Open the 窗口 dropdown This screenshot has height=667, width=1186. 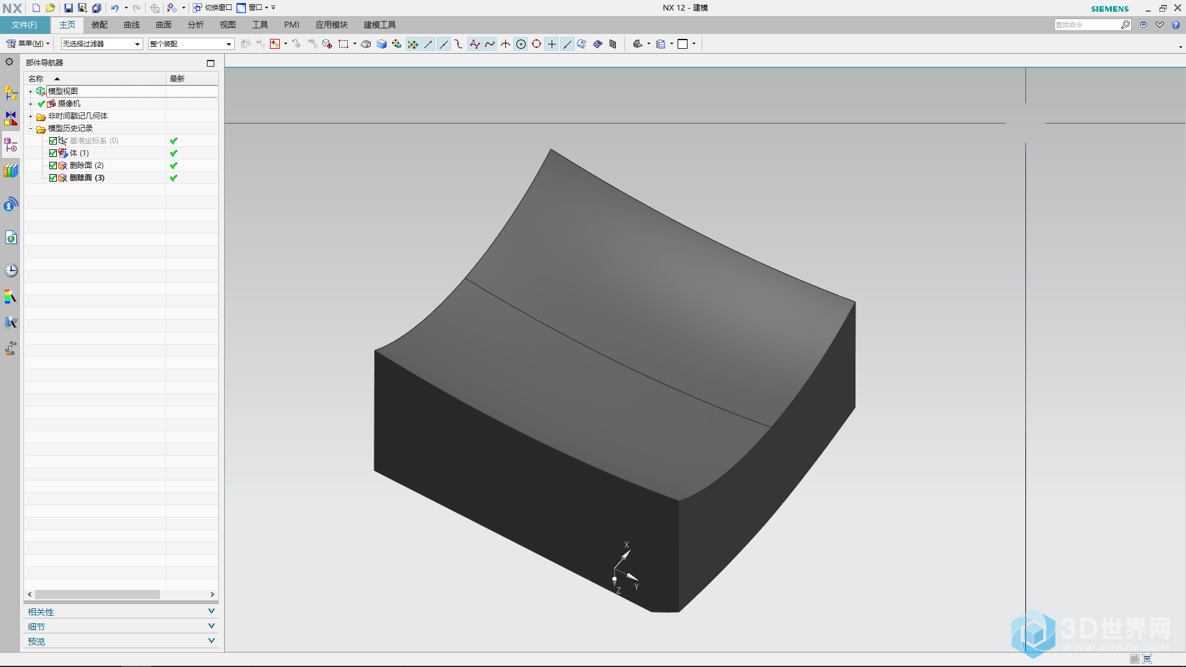(254, 8)
